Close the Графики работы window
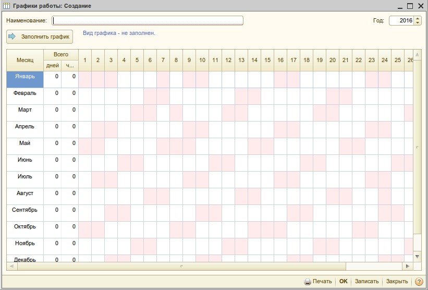Viewport: 428px width, 290px height. (421, 6)
